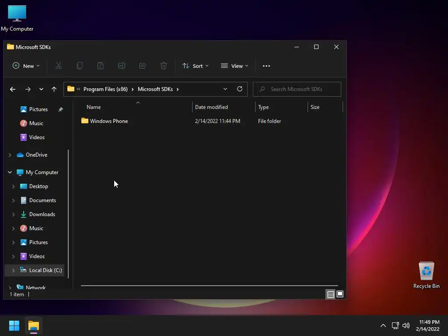
Task: Click the folder icon in address bar
Action: coord(71,89)
